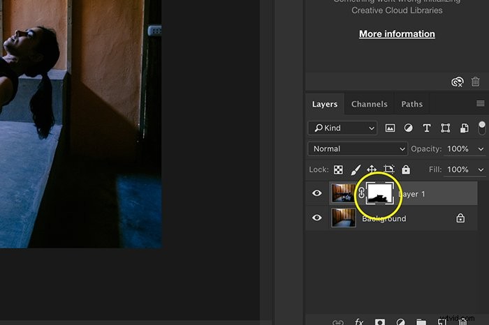Select the Background layer thumbnail
This screenshot has width=489, height=325.
coord(344,218)
